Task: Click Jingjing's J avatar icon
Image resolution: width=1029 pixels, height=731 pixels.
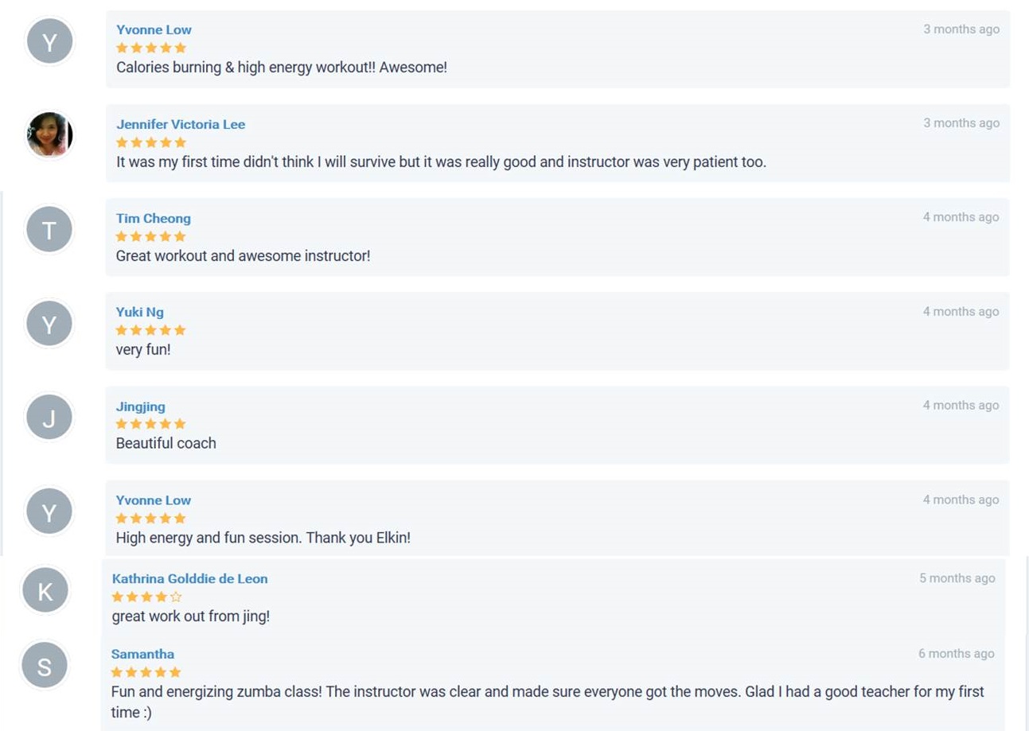Action: 49,418
